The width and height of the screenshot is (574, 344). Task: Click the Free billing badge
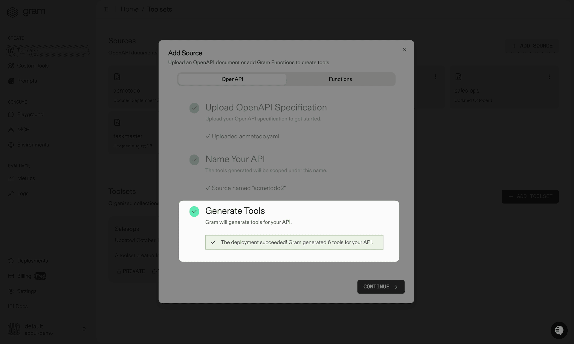pyautogui.click(x=40, y=276)
